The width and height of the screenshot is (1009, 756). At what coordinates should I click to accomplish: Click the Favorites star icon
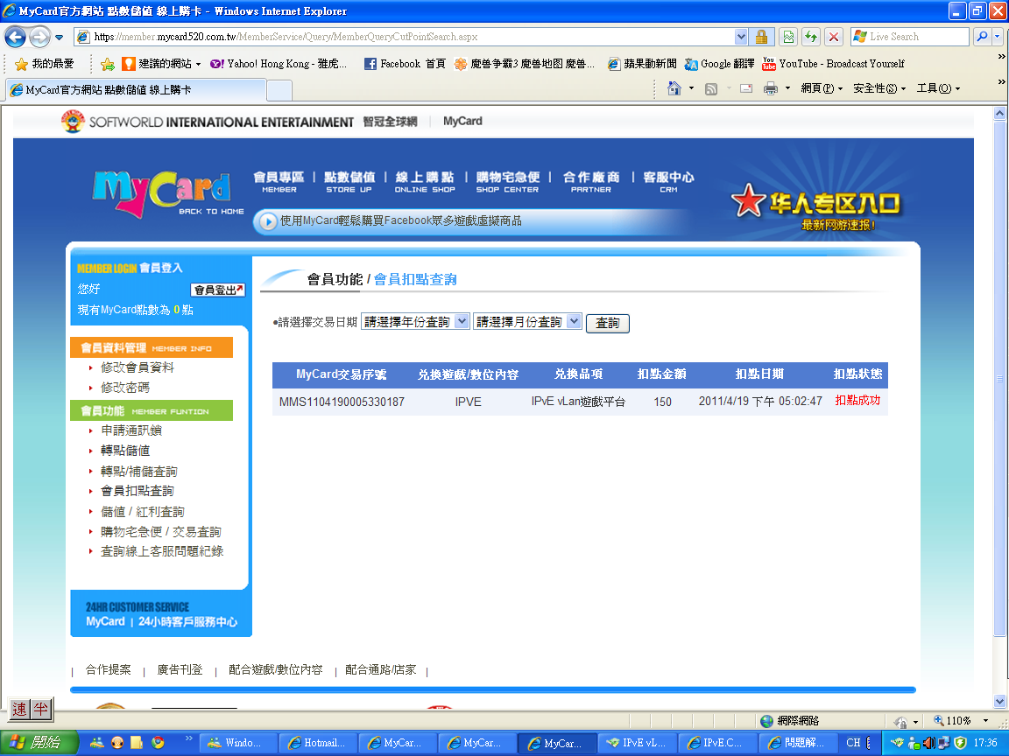(22, 64)
